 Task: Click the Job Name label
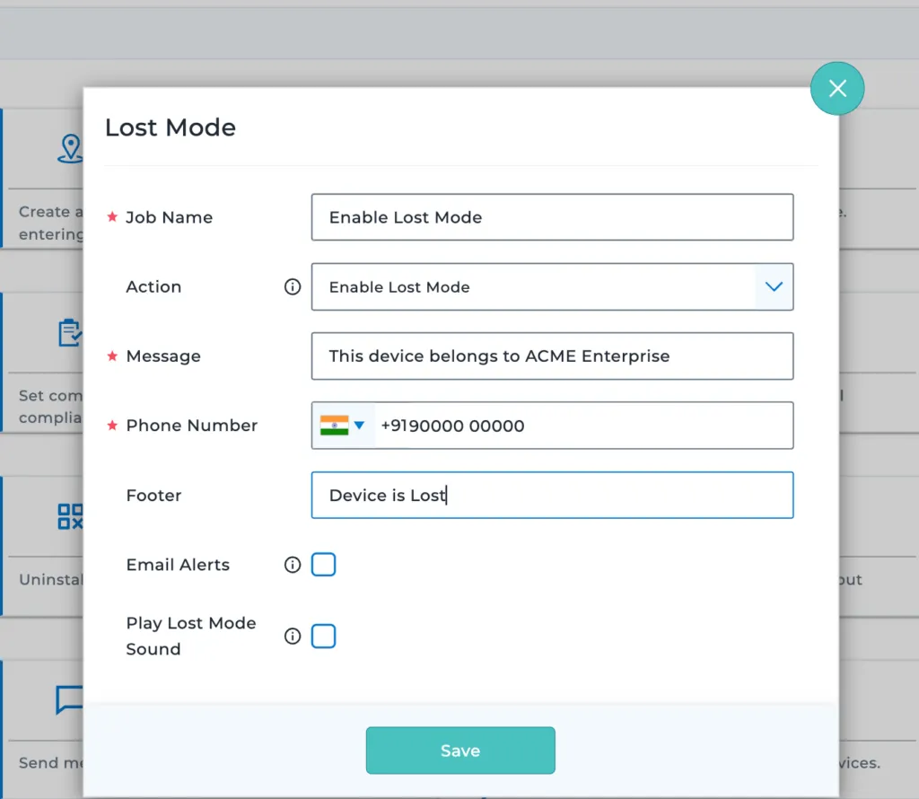(170, 217)
